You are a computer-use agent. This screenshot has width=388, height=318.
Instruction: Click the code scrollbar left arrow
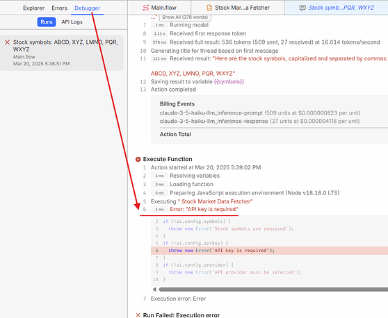click(154, 290)
